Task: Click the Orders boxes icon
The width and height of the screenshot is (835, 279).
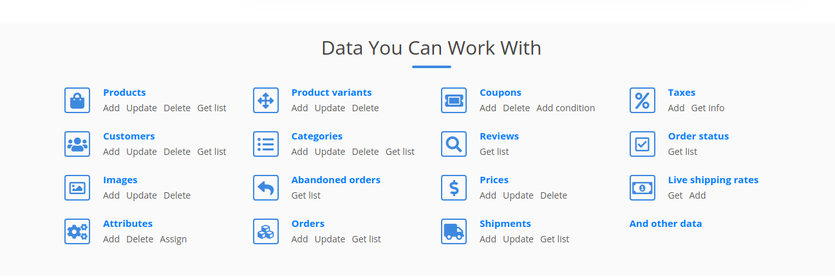Action: pos(266,231)
